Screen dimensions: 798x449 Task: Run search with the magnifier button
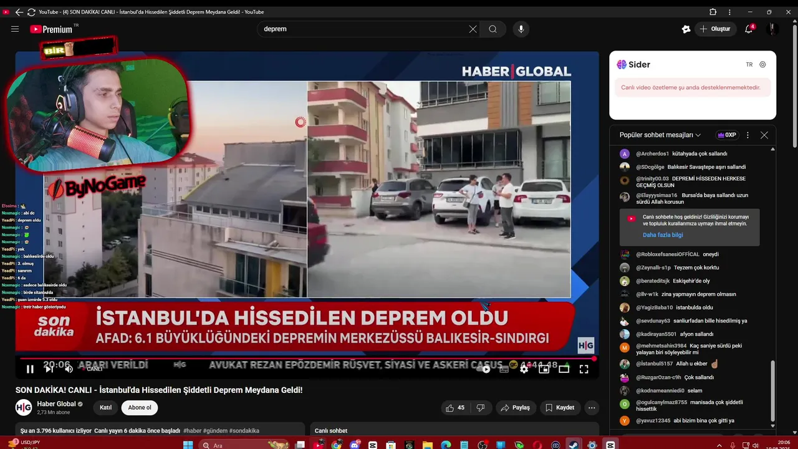pos(493,29)
